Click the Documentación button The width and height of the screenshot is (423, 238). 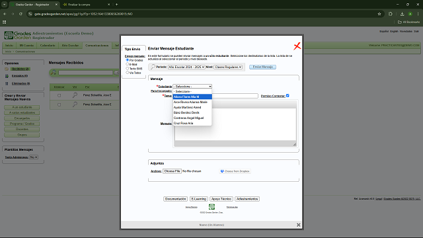(175, 199)
